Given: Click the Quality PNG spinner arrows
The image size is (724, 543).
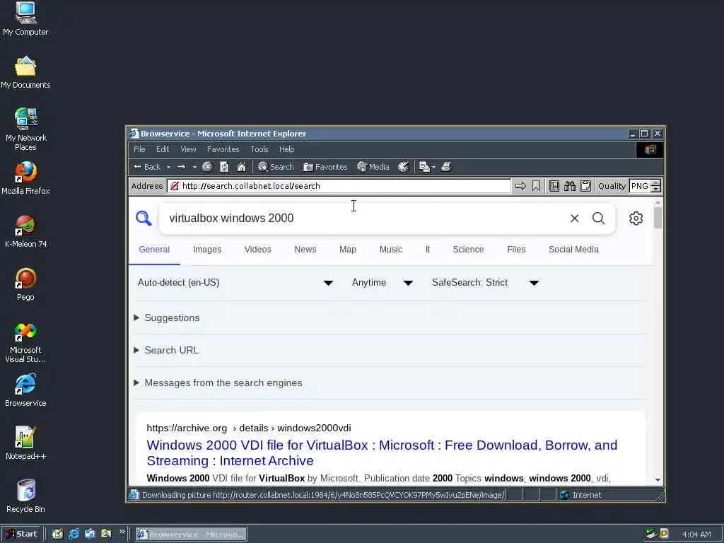Looking at the screenshot, I should tap(655, 186).
